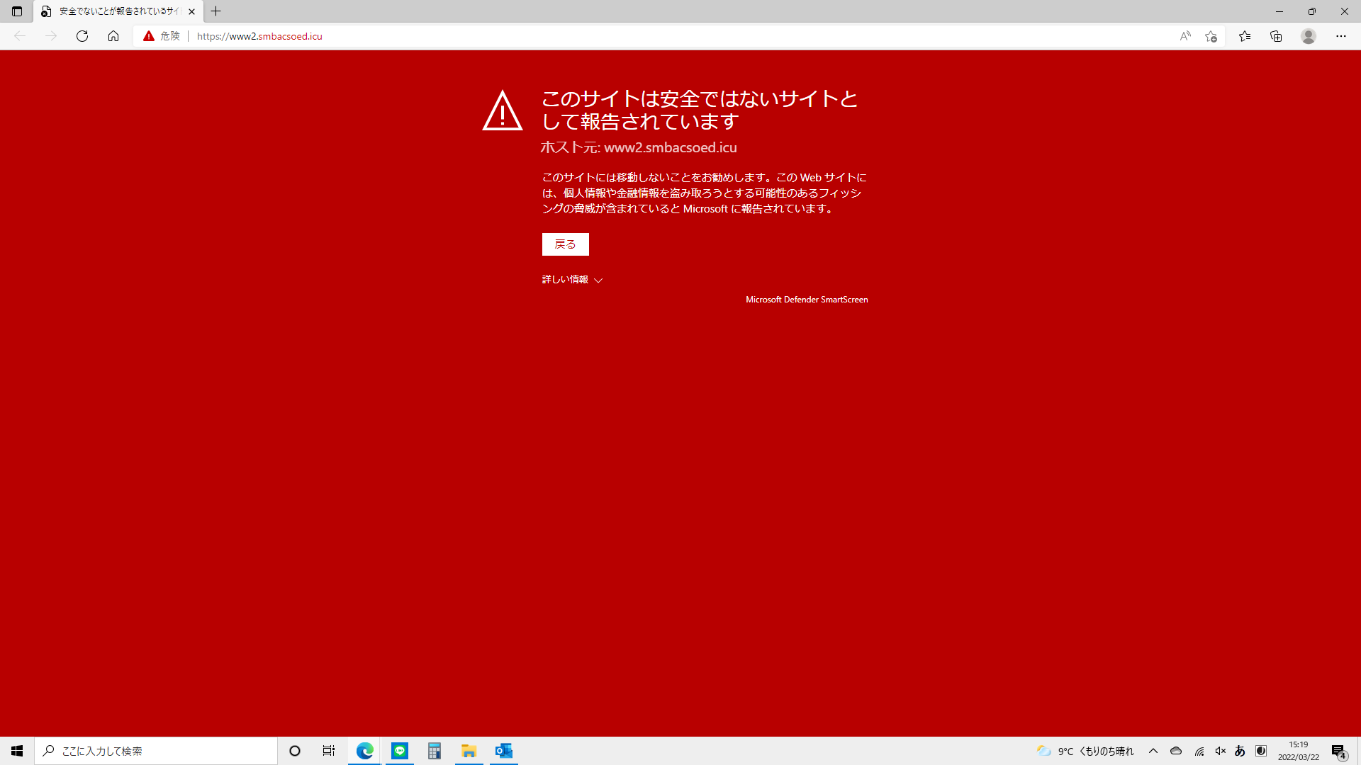Click the browser forward arrow

(51, 36)
